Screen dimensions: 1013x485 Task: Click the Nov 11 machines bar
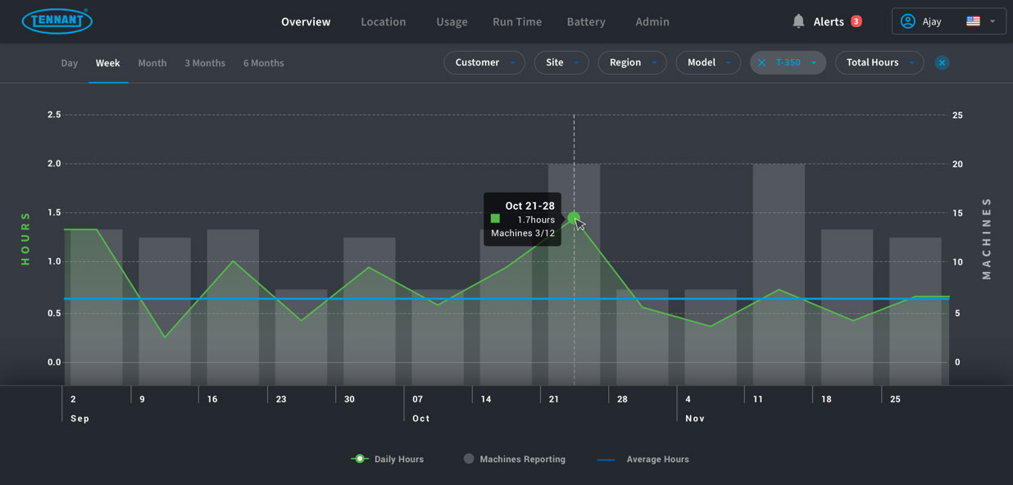pos(779,274)
